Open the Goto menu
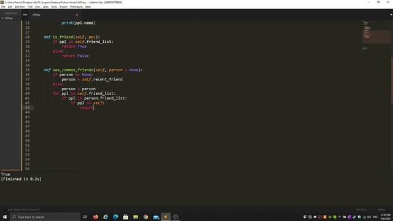The image size is (393, 221). tap(46, 7)
